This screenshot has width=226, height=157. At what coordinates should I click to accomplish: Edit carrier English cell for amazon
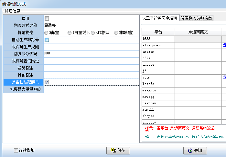click(198, 52)
